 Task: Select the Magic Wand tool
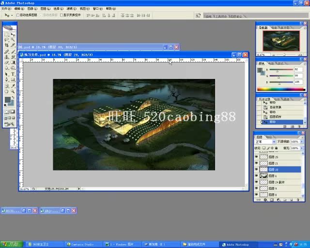(x=13, y=40)
